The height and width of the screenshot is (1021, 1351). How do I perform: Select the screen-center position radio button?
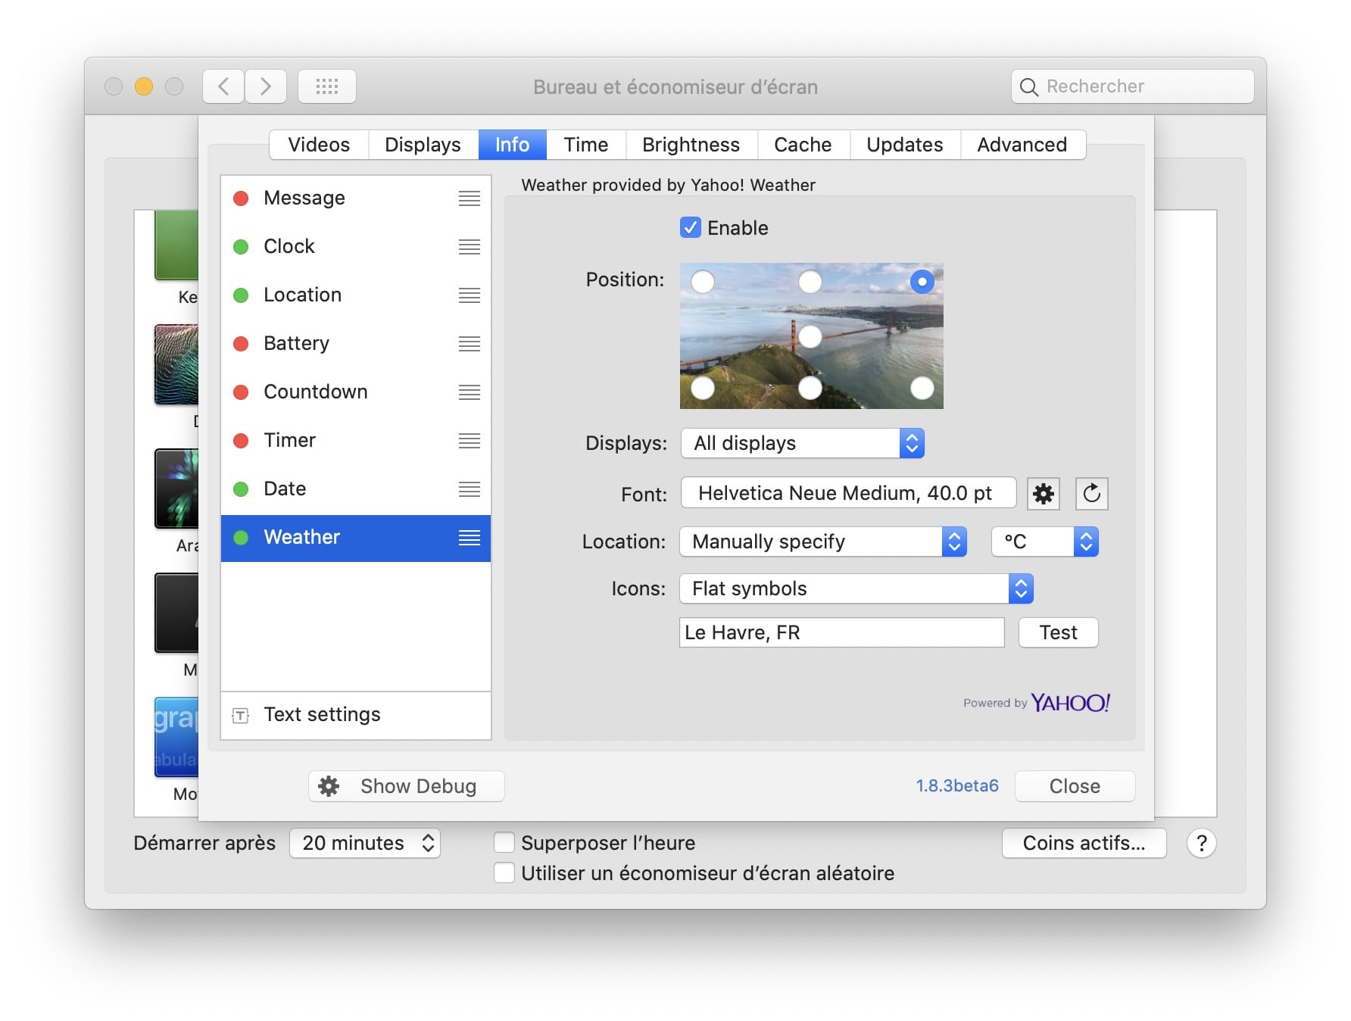pos(810,336)
